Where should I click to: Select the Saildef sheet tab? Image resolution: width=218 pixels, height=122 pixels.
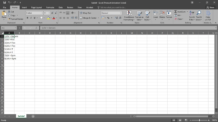point(21,116)
